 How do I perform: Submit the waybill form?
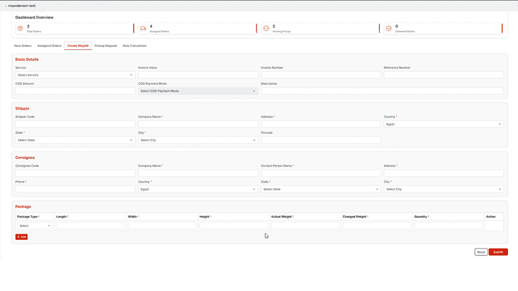(498, 252)
